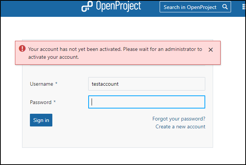
Task: Click the Sign in button
Action: (41, 120)
